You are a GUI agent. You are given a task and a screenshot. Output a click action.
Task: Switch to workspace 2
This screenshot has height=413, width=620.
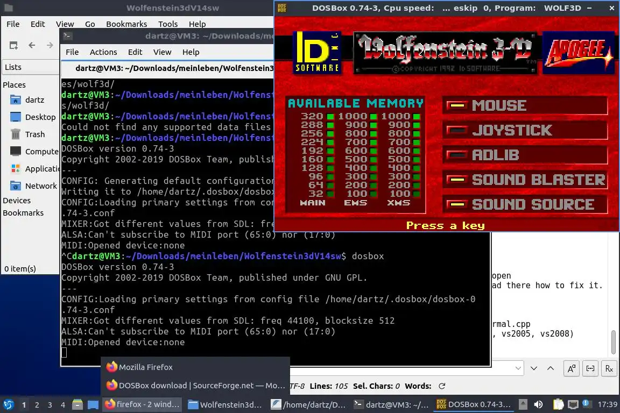click(37, 405)
